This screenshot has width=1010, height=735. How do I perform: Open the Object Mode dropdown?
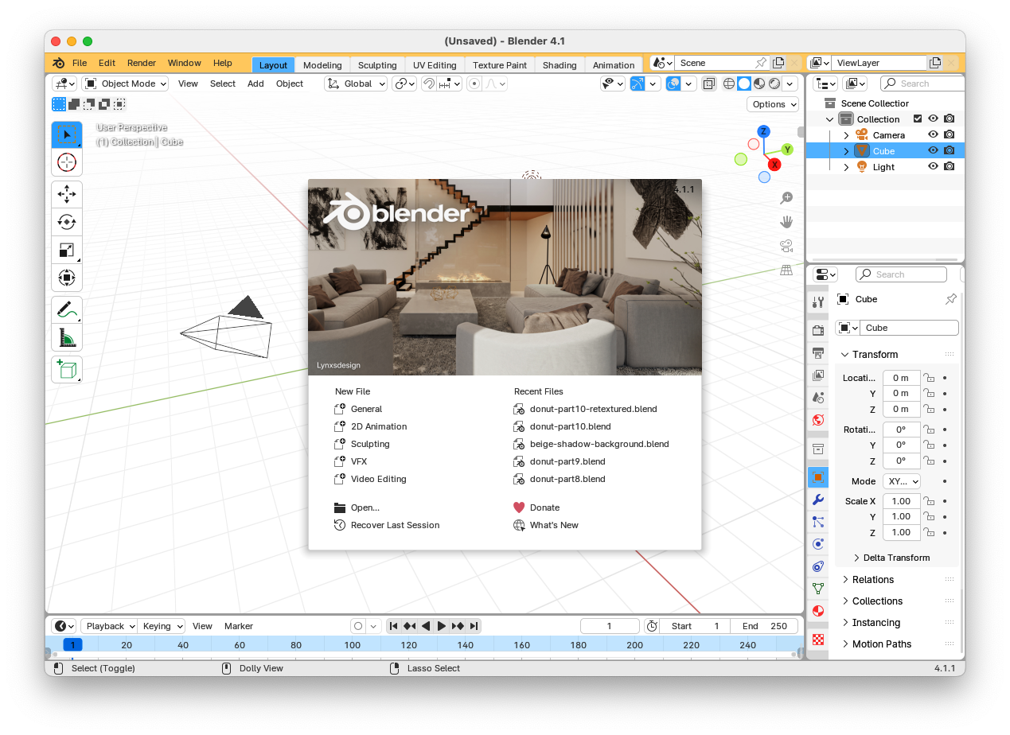(x=126, y=84)
